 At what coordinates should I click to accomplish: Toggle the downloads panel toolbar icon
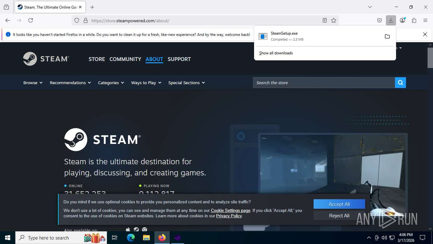coord(391,20)
